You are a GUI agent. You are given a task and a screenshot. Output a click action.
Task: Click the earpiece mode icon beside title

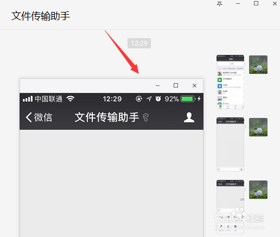pos(145,117)
